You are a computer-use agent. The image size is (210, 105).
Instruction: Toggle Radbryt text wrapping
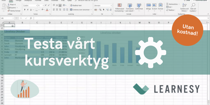click(x=76, y=6)
